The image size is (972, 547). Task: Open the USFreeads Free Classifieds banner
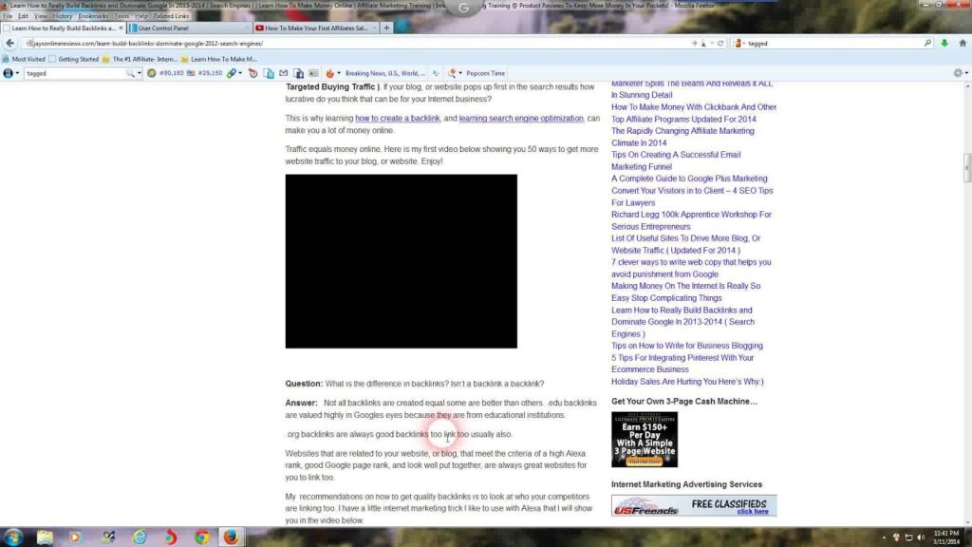pos(694,505)
